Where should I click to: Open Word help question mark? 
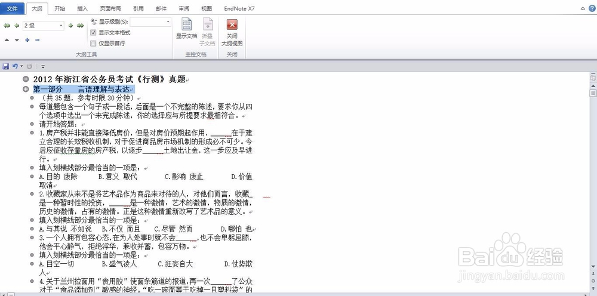[x=591, y=8]
